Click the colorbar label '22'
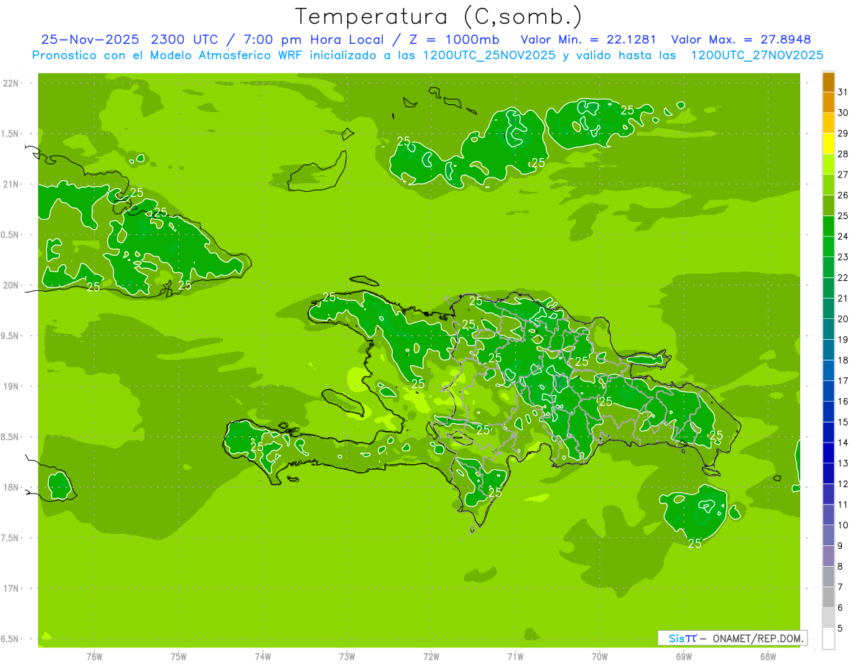862x666 pixels. point(843,277)
